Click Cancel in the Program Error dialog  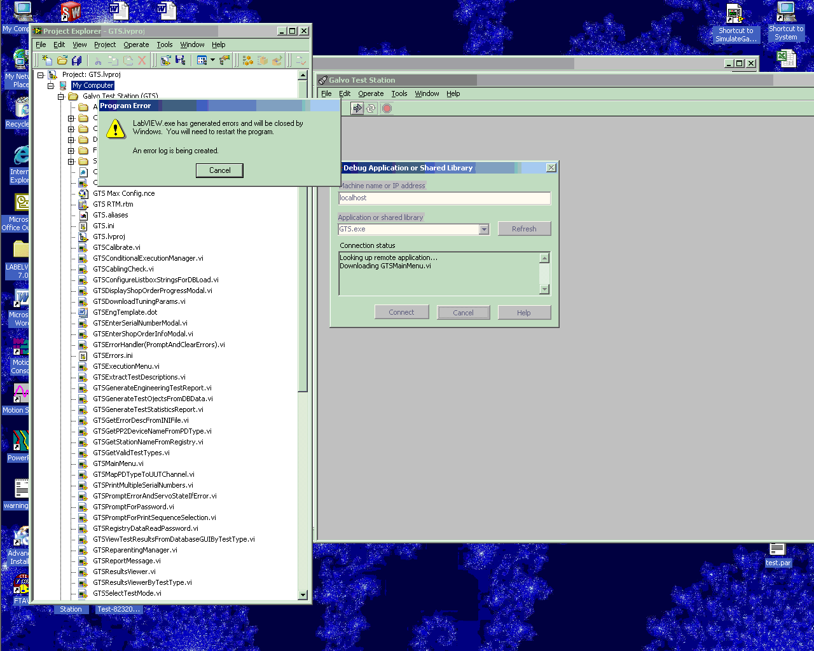point(220,170)
